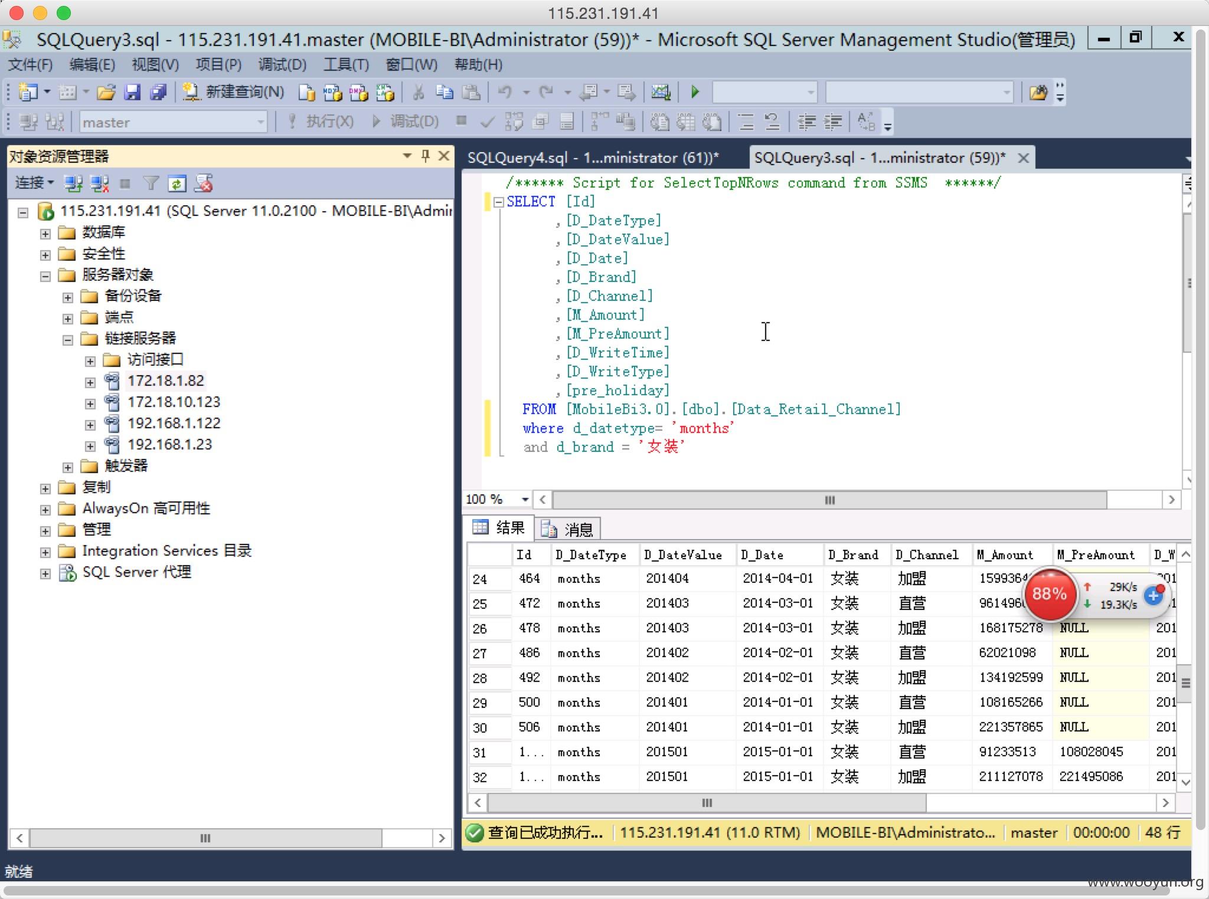This screenshot has height=899, width=1209.
Task: Click the Save disk icon
Action: click(x=132, y=92)
